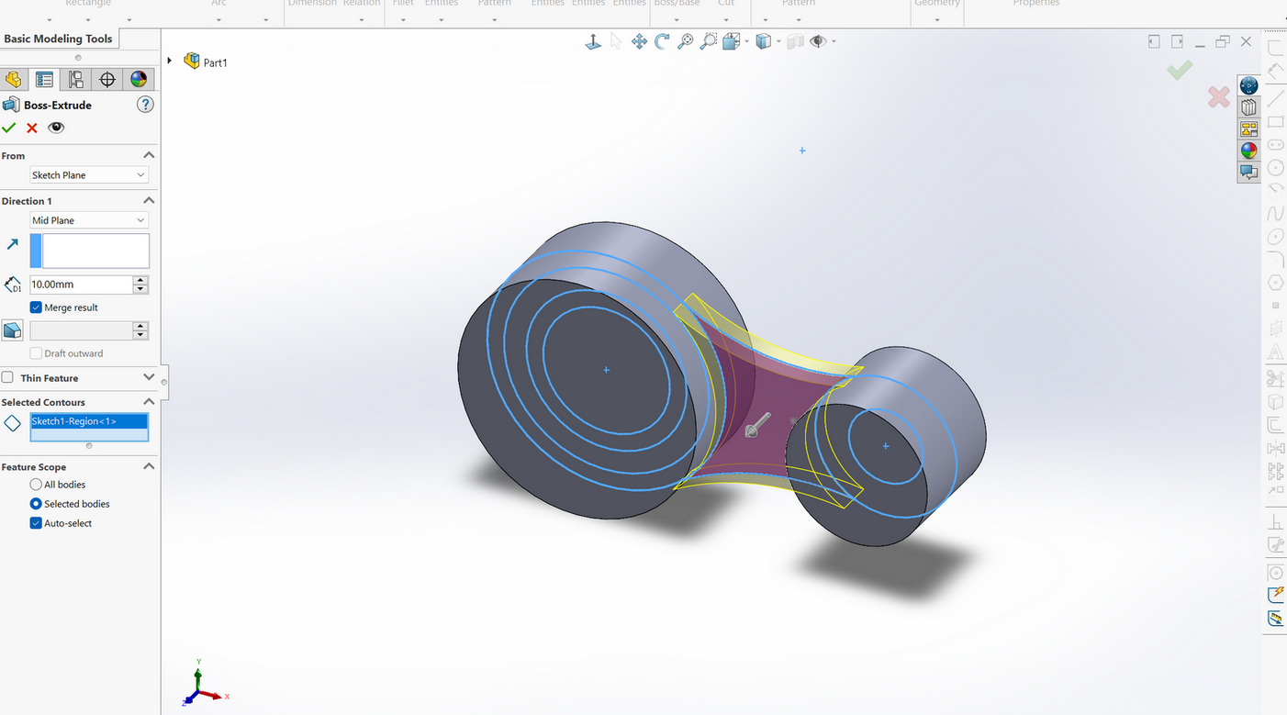Cancel feature via viewport corner red X

(1219, 97)
